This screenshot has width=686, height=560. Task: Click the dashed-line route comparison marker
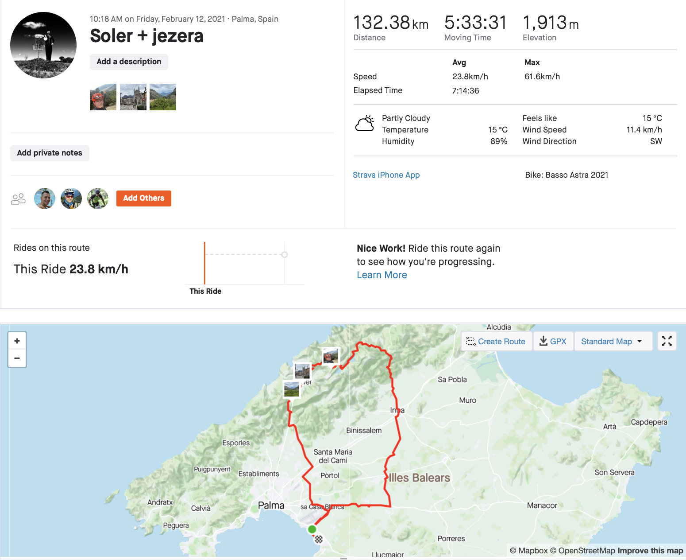285,254
